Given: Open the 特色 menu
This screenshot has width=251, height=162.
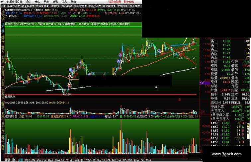Looking at the screenshot, I should 37,2.
